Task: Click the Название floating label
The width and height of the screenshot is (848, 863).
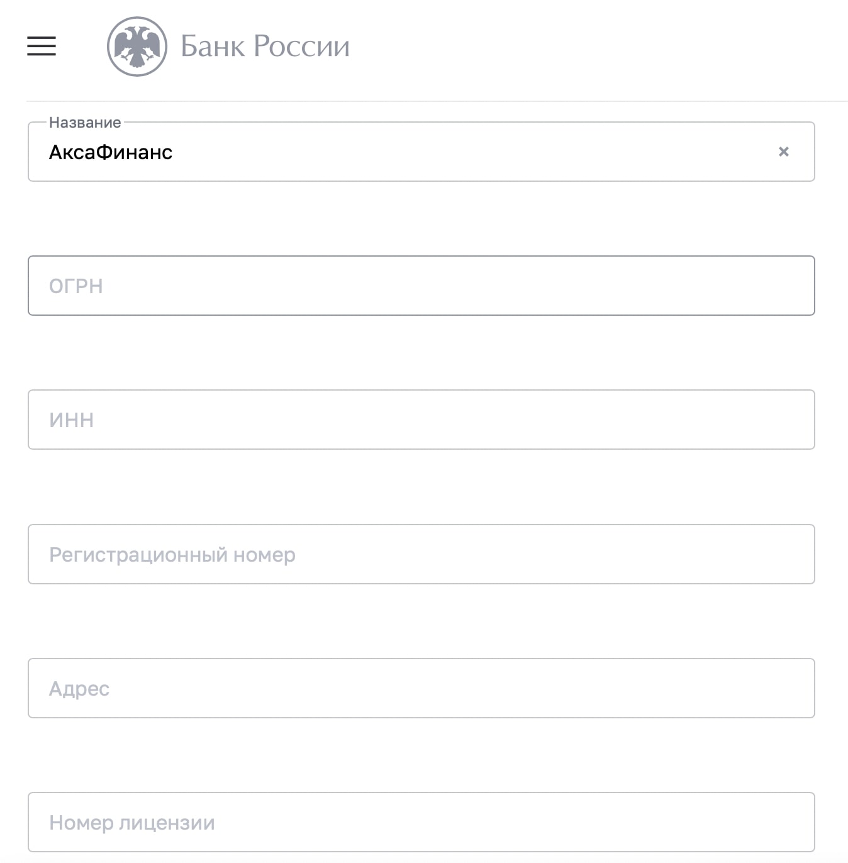Action: tap(85, 123)
